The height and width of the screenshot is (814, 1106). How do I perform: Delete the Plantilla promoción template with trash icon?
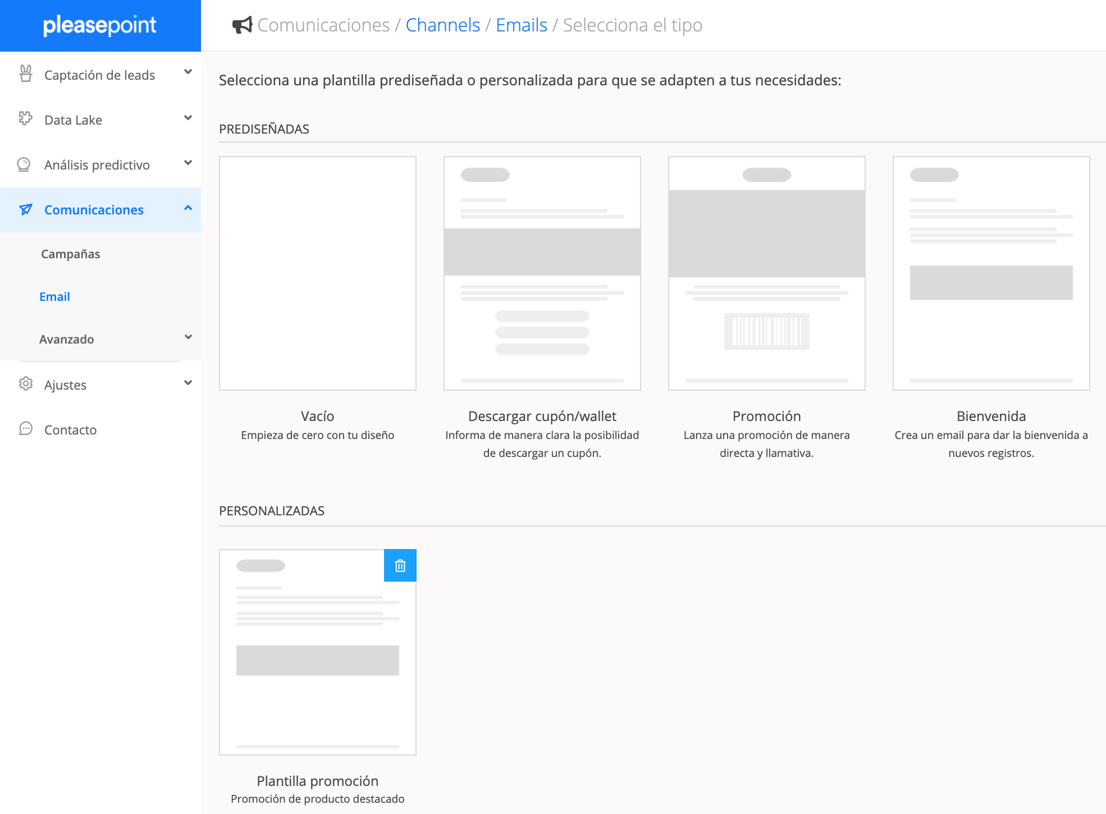400,565
